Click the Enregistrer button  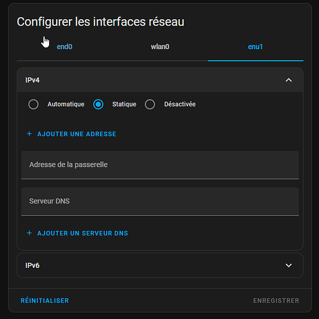[276, 300]
